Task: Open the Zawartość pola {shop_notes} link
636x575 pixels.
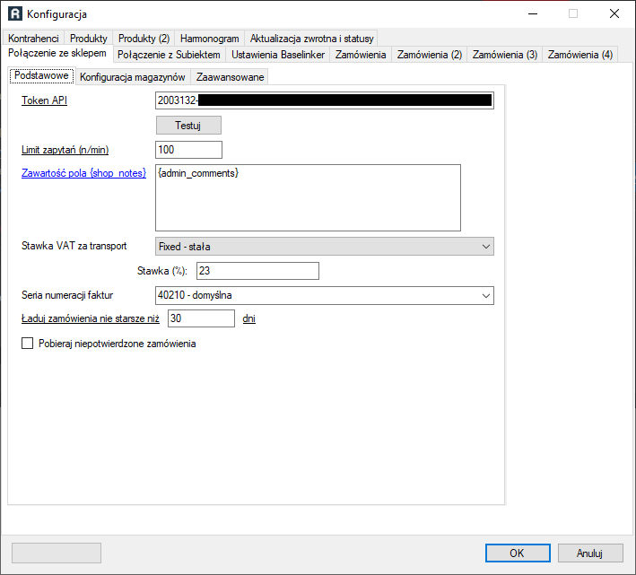Action: tap(83, 173)
